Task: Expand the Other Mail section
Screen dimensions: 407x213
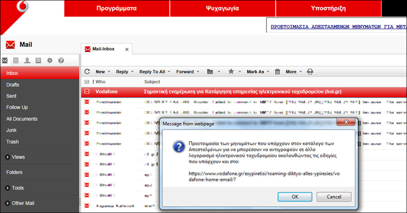Action: point(8,204)
